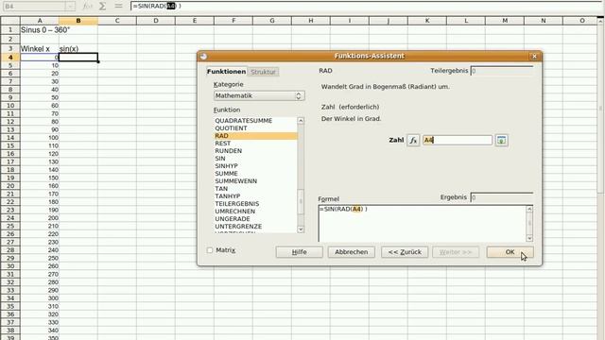Image resolution: width=605 pixels, height=340 pixels.
Task: Select UNTERGRENZE in function list
Action: [x=255, y=227]
